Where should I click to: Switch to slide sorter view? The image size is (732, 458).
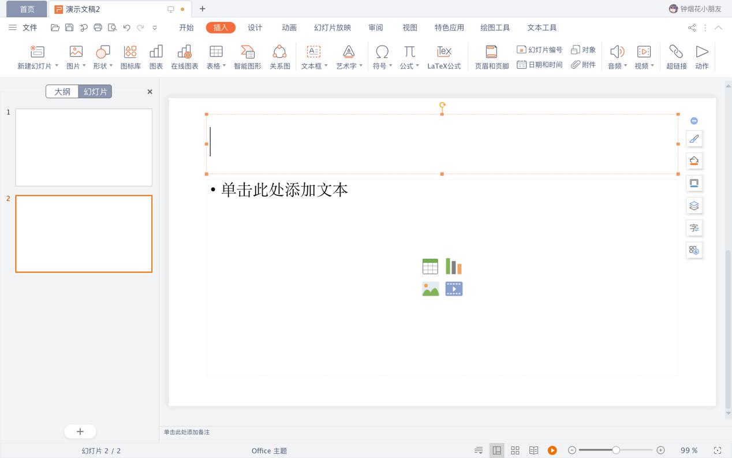point(515,450)
